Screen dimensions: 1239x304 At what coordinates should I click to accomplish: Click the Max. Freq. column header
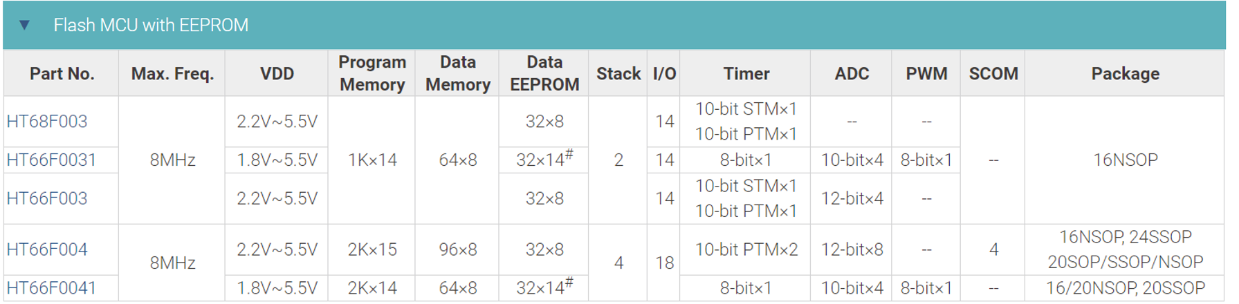(172, 74)
